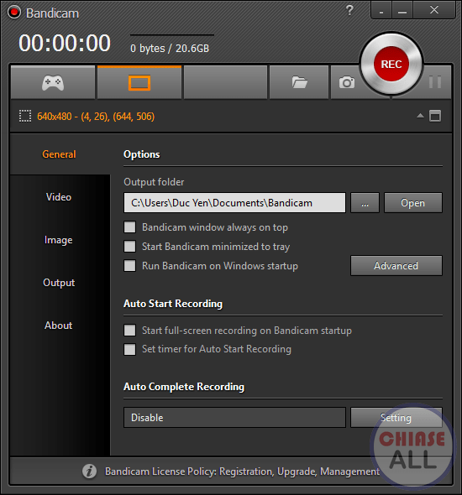This screenshot has width=462, height=495.
Task: Click the 00:00:00 recording timer
Action: click(65, 43)
